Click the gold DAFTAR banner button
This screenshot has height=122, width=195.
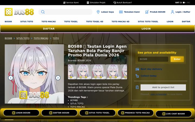coord(49,29)
